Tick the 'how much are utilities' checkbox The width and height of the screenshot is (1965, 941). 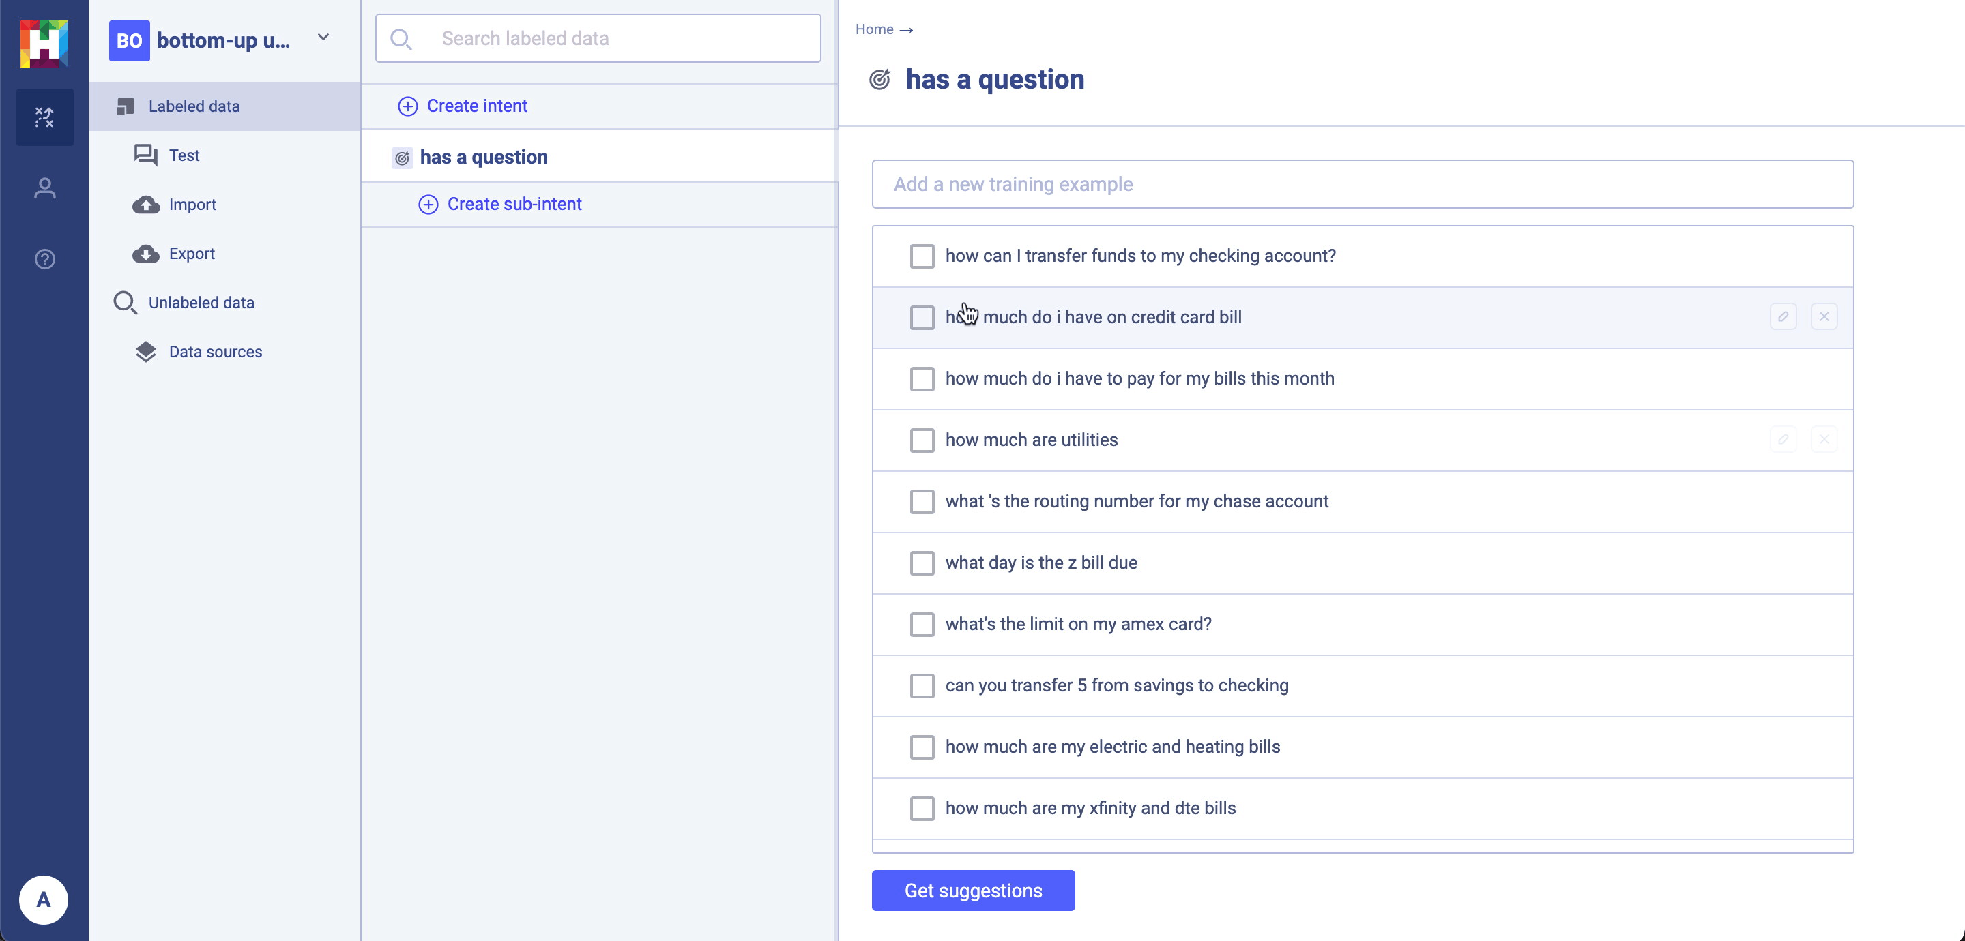coord(922,440)
